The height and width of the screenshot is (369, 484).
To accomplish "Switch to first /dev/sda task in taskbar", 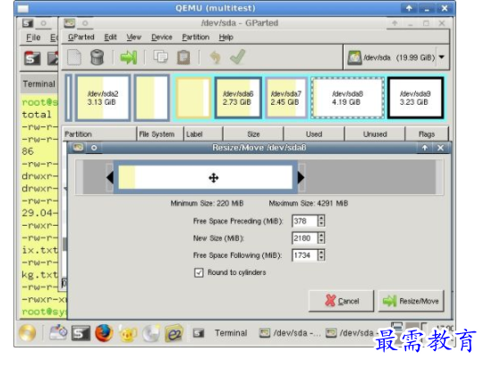I will pyautogui.click(x=290, y=333).
